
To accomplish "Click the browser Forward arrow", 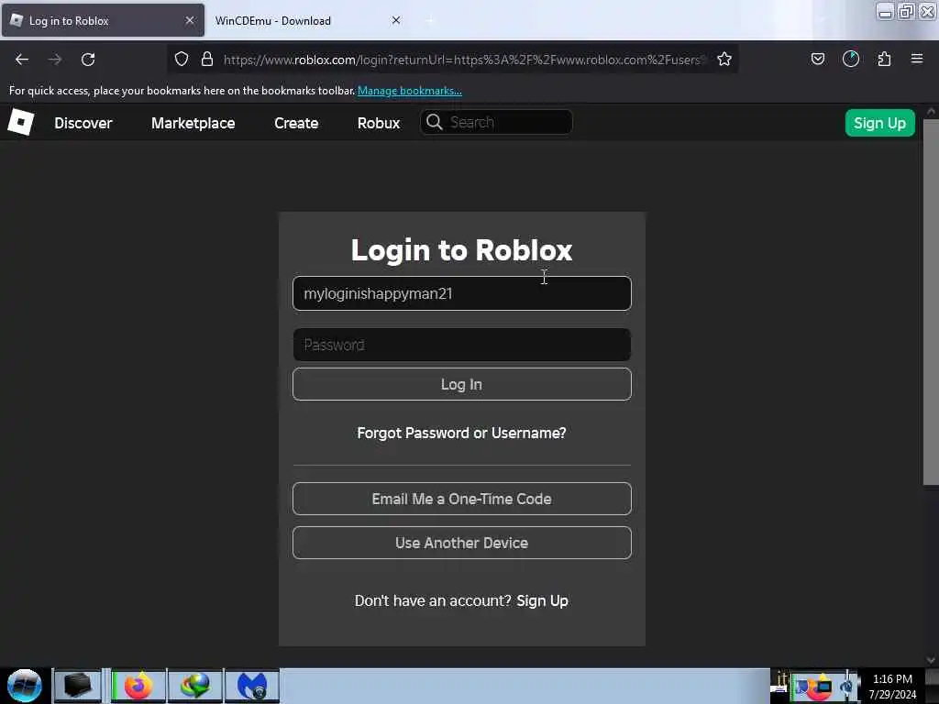I will coord(55,60).
